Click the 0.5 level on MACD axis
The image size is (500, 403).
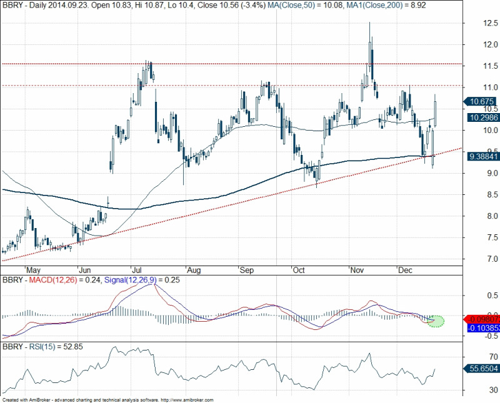492,296
